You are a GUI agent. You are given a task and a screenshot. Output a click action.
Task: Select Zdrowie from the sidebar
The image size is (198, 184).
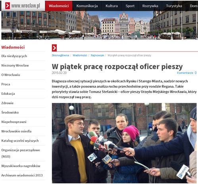(8, 103)
